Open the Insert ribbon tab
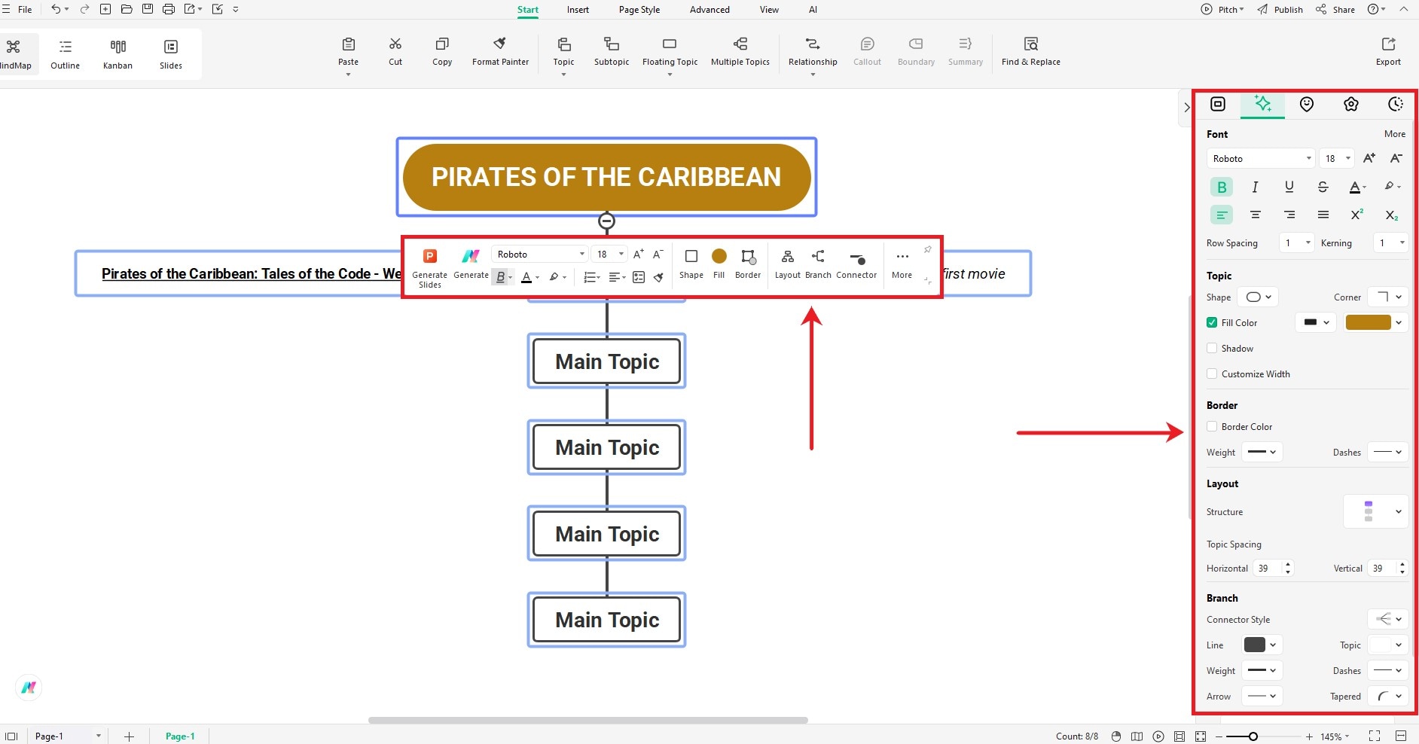The image size is (1419, 744). point(578,10)
